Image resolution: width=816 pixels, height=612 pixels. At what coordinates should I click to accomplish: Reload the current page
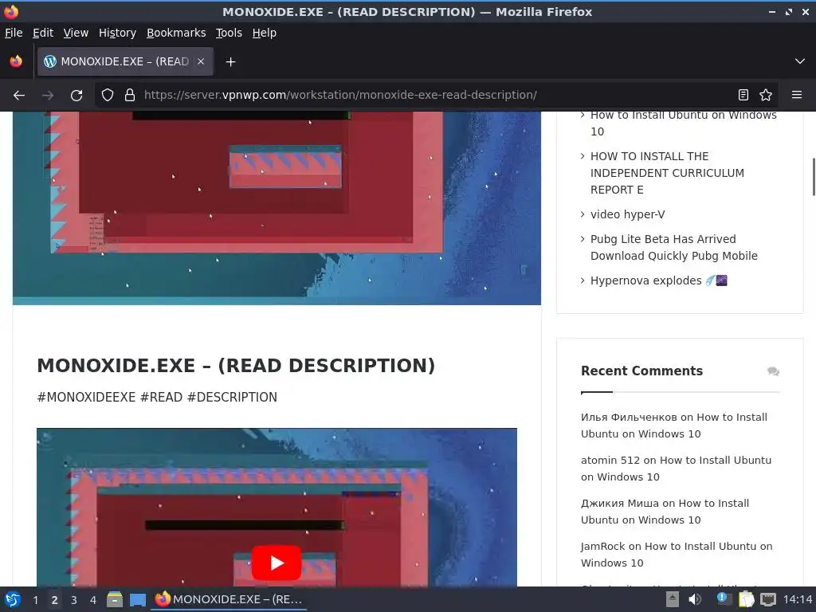(x=76, y=96)
